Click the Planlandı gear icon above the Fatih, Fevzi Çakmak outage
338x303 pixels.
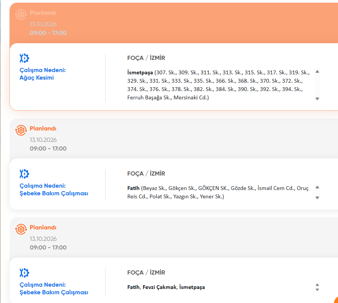point(21,229)
